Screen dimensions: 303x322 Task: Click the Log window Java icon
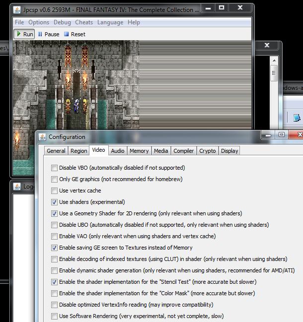click(x=17, y=187)
